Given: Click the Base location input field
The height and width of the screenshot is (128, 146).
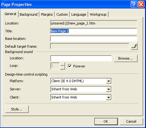Looking at the screenshot, I should click(93, 39).
